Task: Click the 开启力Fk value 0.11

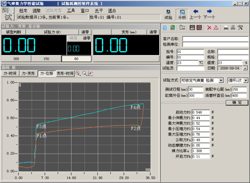Action: coord(201,157)
